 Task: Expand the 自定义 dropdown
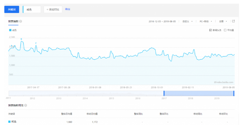point(187,22)
